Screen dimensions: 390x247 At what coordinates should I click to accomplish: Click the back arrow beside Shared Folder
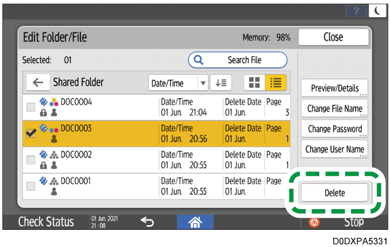pyautogui.click(x=38, y=83)
